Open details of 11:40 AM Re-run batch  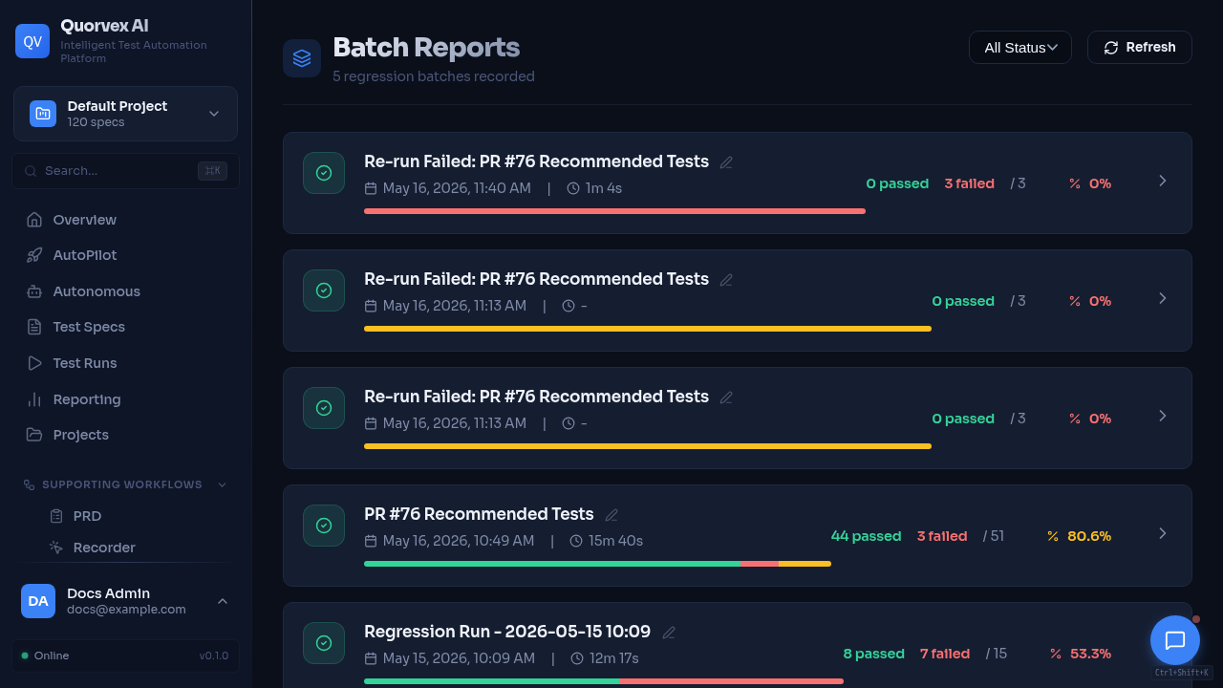pyautogui.click(x=1163, y=181)
